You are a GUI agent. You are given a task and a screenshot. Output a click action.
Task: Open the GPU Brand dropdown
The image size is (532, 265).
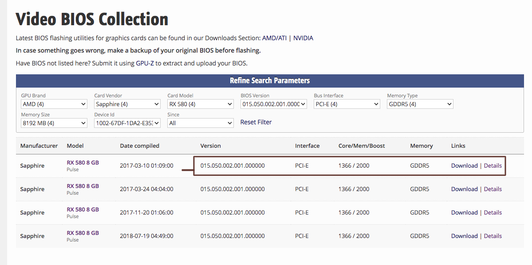(x=54, y=104)
